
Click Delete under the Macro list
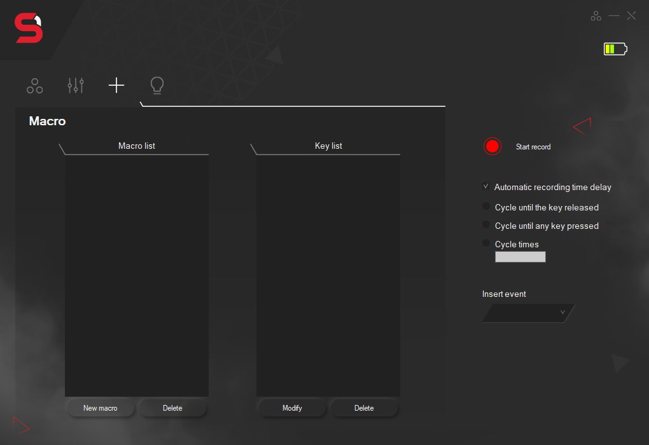click(172, 408)
